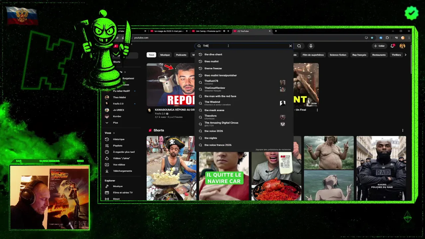This screenshot has height=239, width=425.
Task: Select the Science-fiction chip
Action: pos(338,55)
